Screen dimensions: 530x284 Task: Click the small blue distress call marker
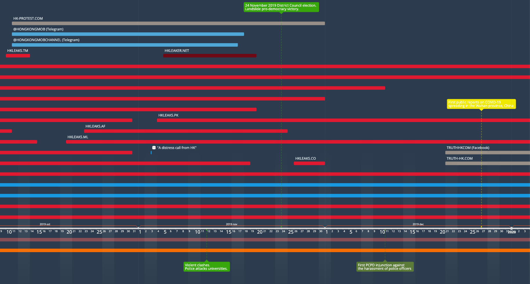click(x=151, y=153)
